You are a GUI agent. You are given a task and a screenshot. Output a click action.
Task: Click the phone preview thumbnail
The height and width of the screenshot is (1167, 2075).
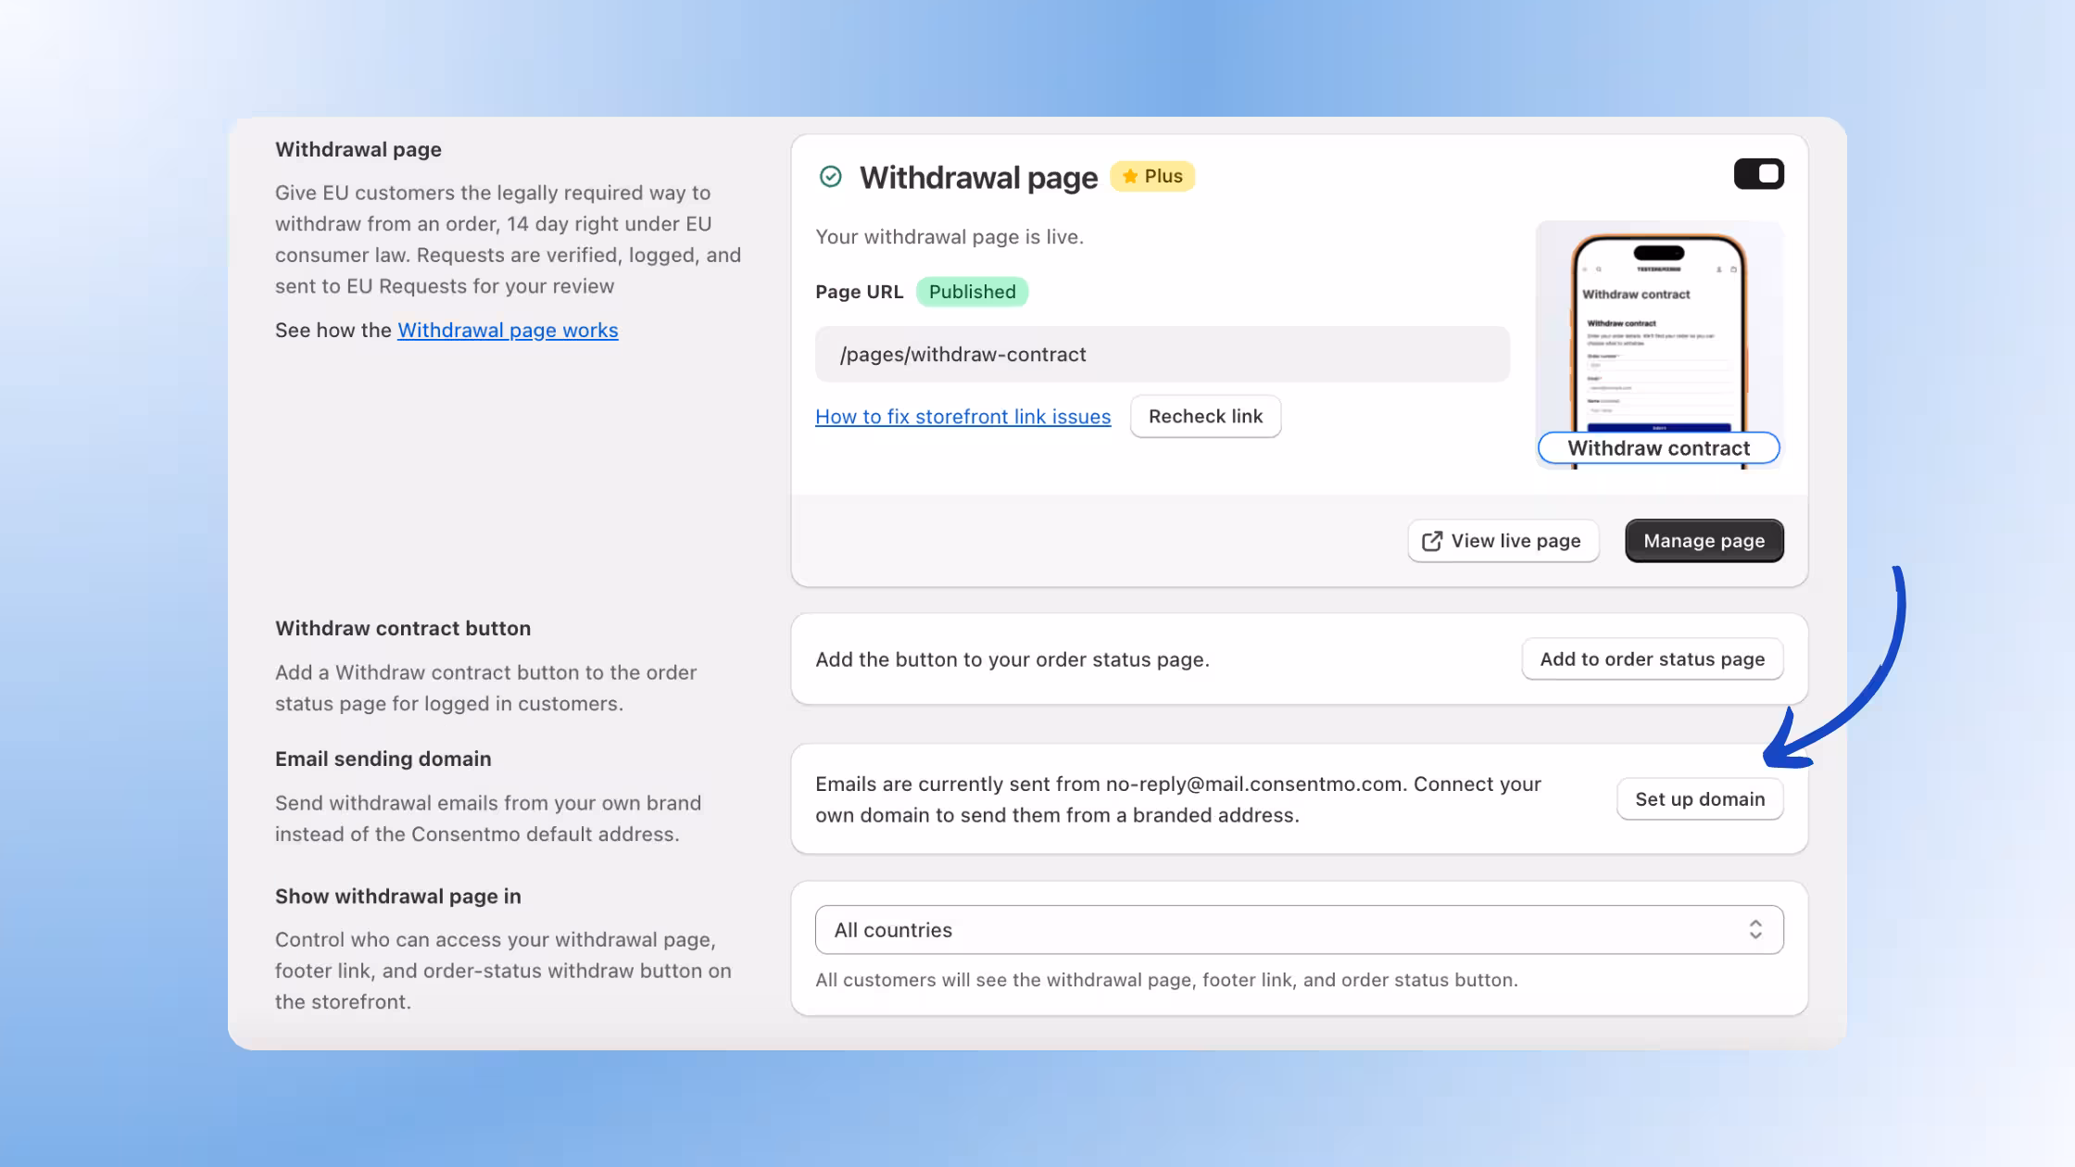click(x=1658, y=345)
